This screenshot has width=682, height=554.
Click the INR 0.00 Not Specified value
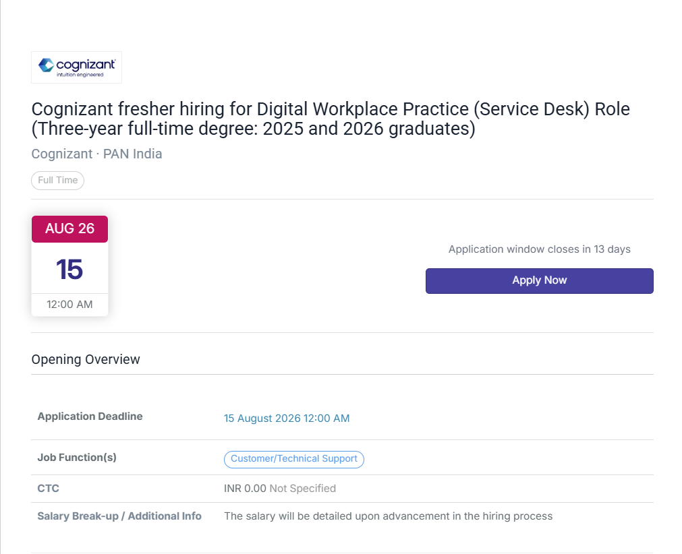click(x=280, y=489)
